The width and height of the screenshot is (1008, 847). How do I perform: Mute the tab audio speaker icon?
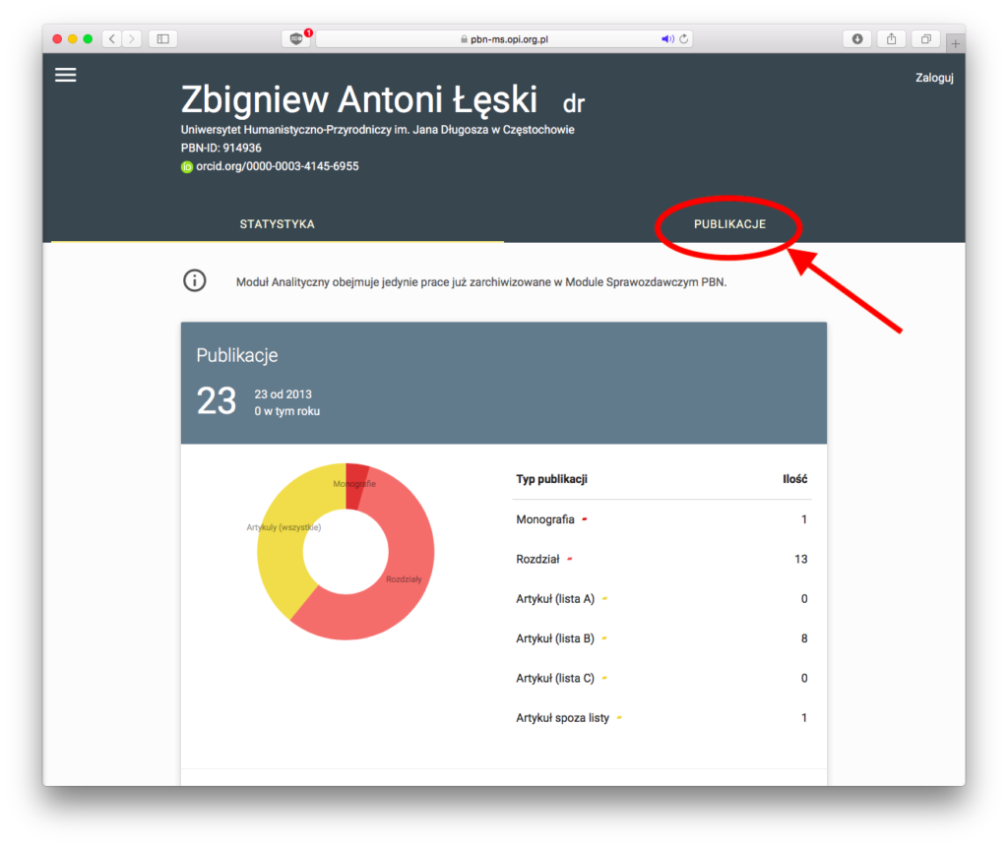click(x=667, y=39)
